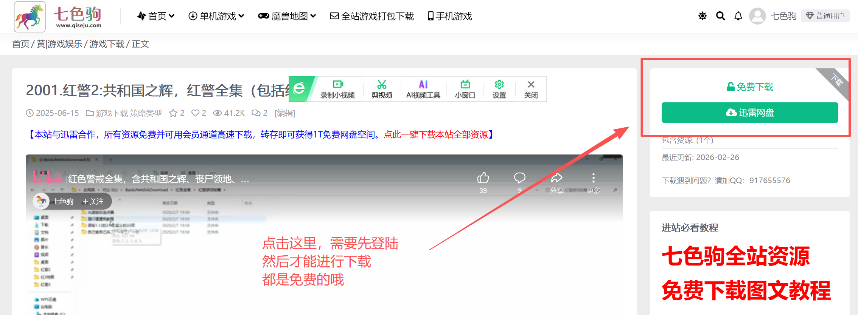Select the 剪视频 scissors tool

tap(382, 89)
